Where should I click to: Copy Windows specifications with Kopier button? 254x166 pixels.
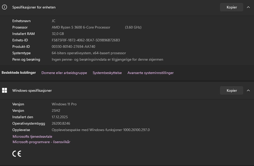pyautogui.click(x=232, y=90)
